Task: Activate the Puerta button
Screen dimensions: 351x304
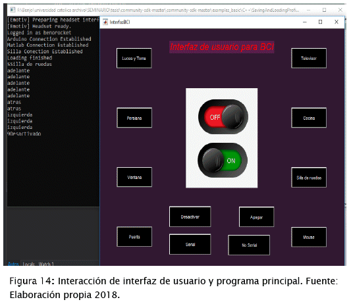Action: click(x=134, y=237)
